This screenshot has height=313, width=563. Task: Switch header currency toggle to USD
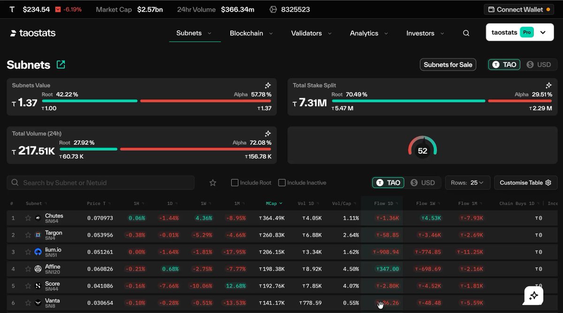pyautogui.click(x=539, y=65)
